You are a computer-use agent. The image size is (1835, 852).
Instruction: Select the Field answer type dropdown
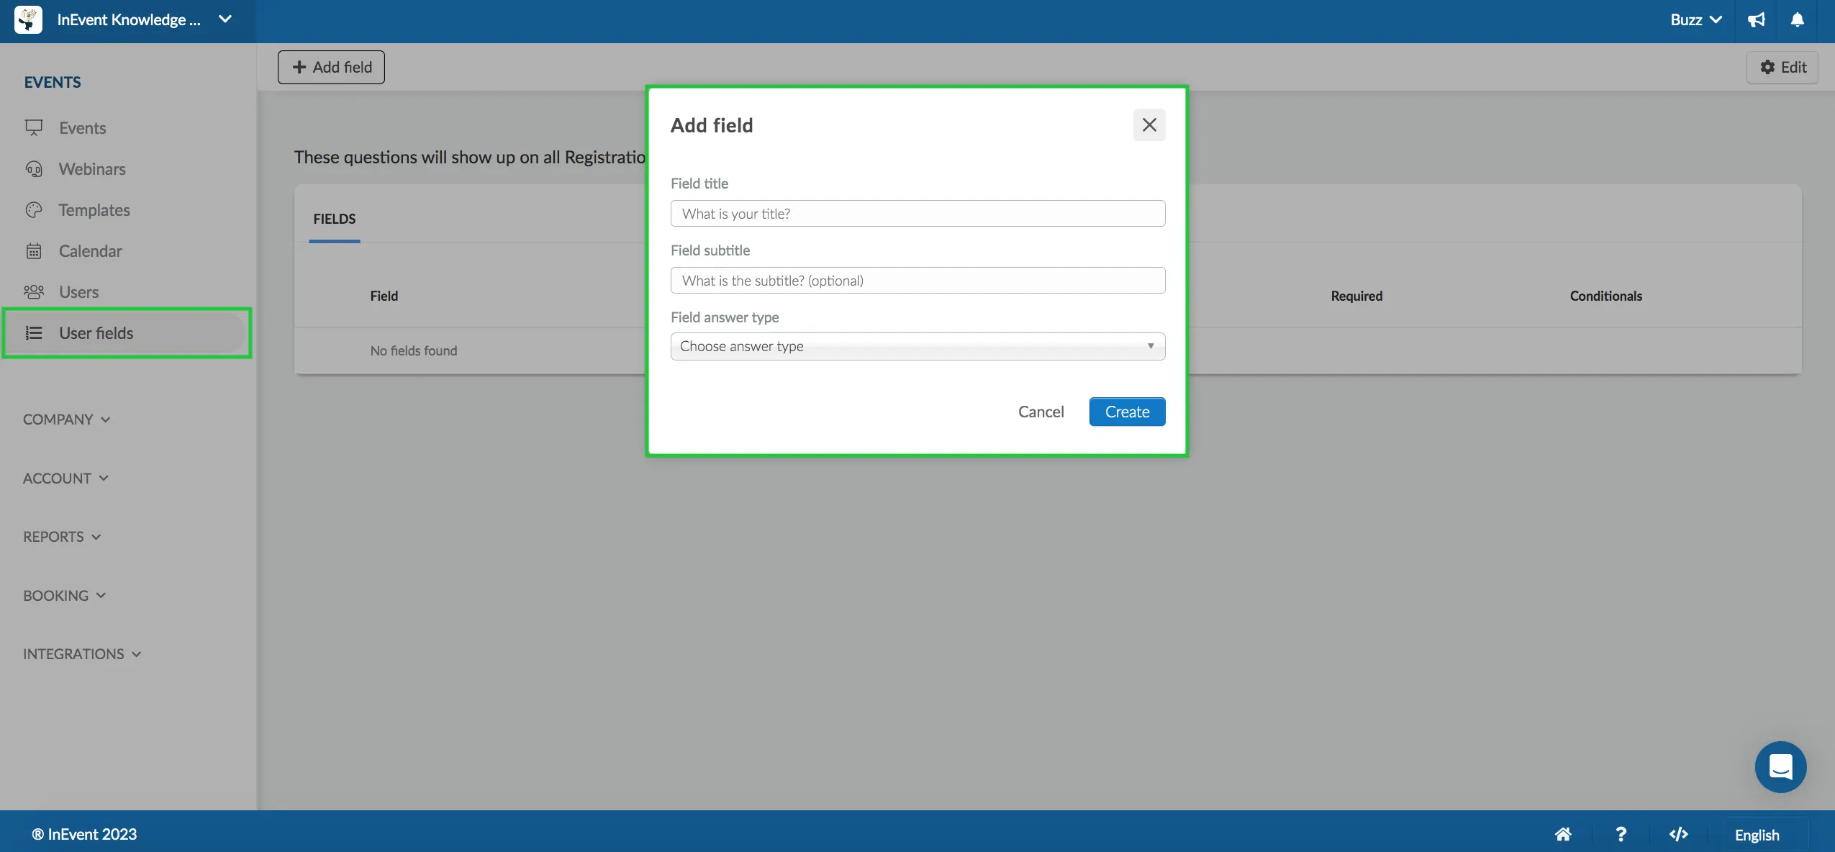coord(917,345)
